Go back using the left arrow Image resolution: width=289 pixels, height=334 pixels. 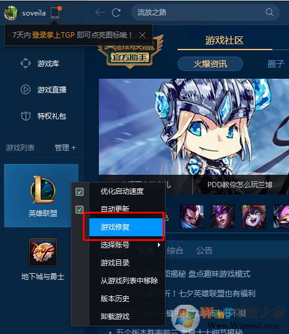click(100, 13)
